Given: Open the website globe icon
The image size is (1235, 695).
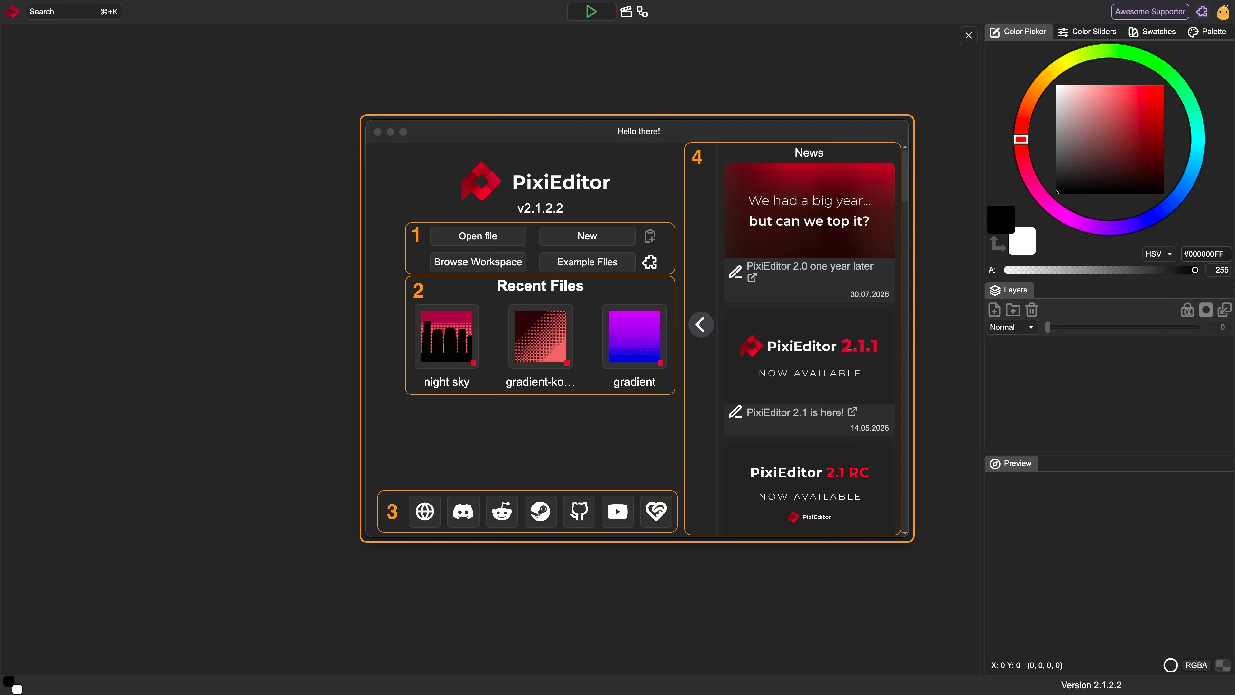Looking at the screenshot, I should coord(425,511).
